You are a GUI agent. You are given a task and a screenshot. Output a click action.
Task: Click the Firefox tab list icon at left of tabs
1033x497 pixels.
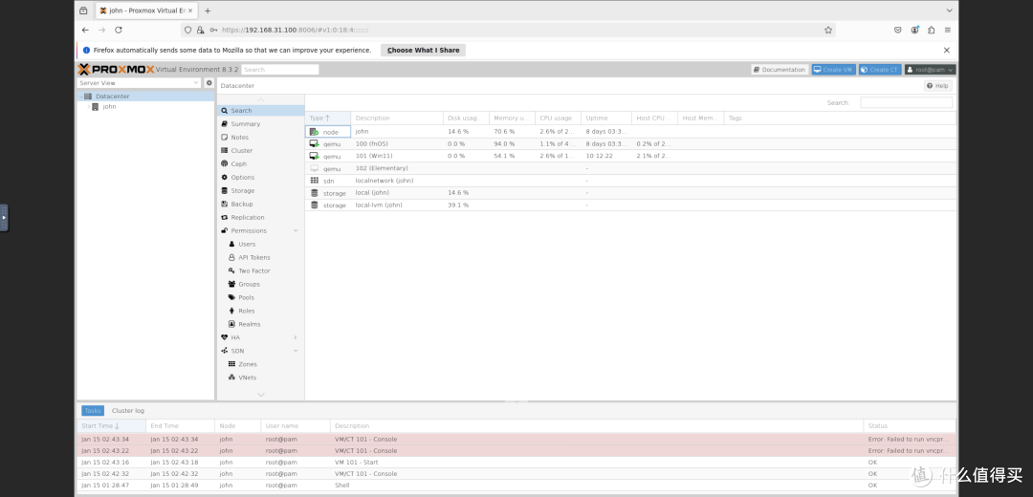pos(83,11)
